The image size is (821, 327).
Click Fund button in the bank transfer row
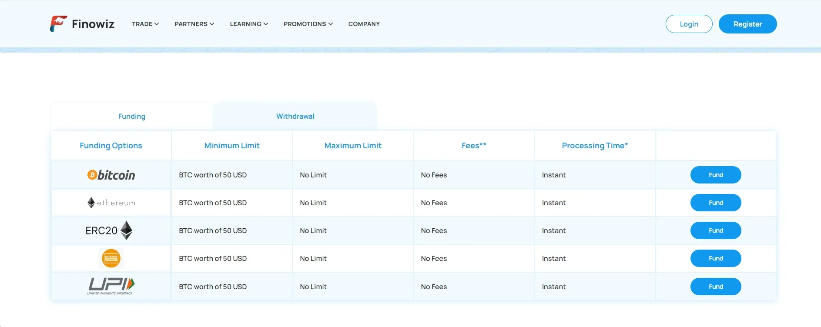pyautogui.click(x=716, y=258)
